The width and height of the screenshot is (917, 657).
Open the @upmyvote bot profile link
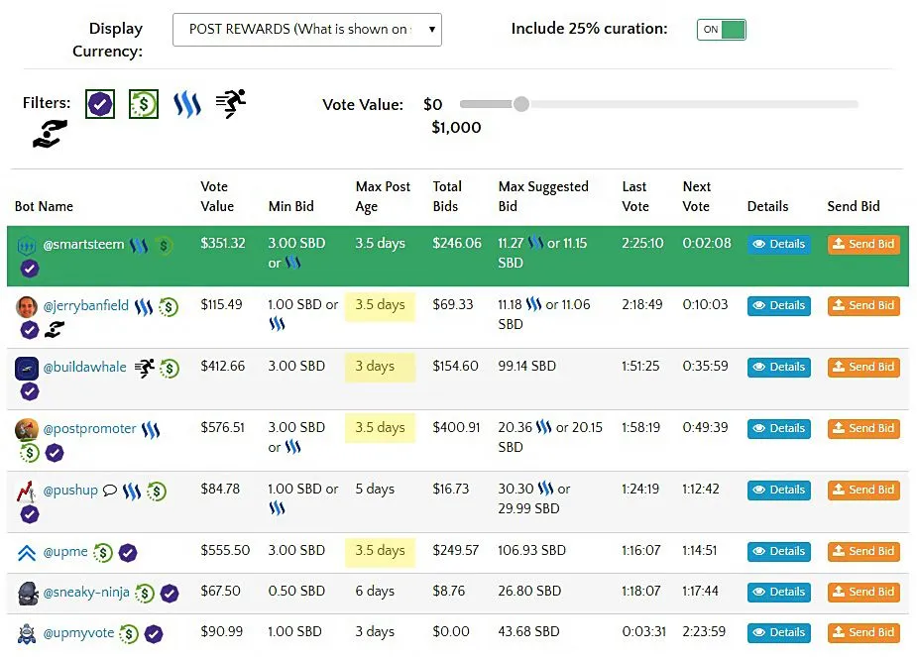[x=78, y=633]
